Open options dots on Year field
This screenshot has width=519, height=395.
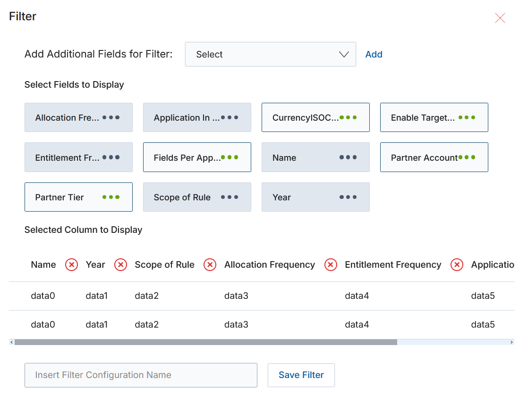click(348, 197)
